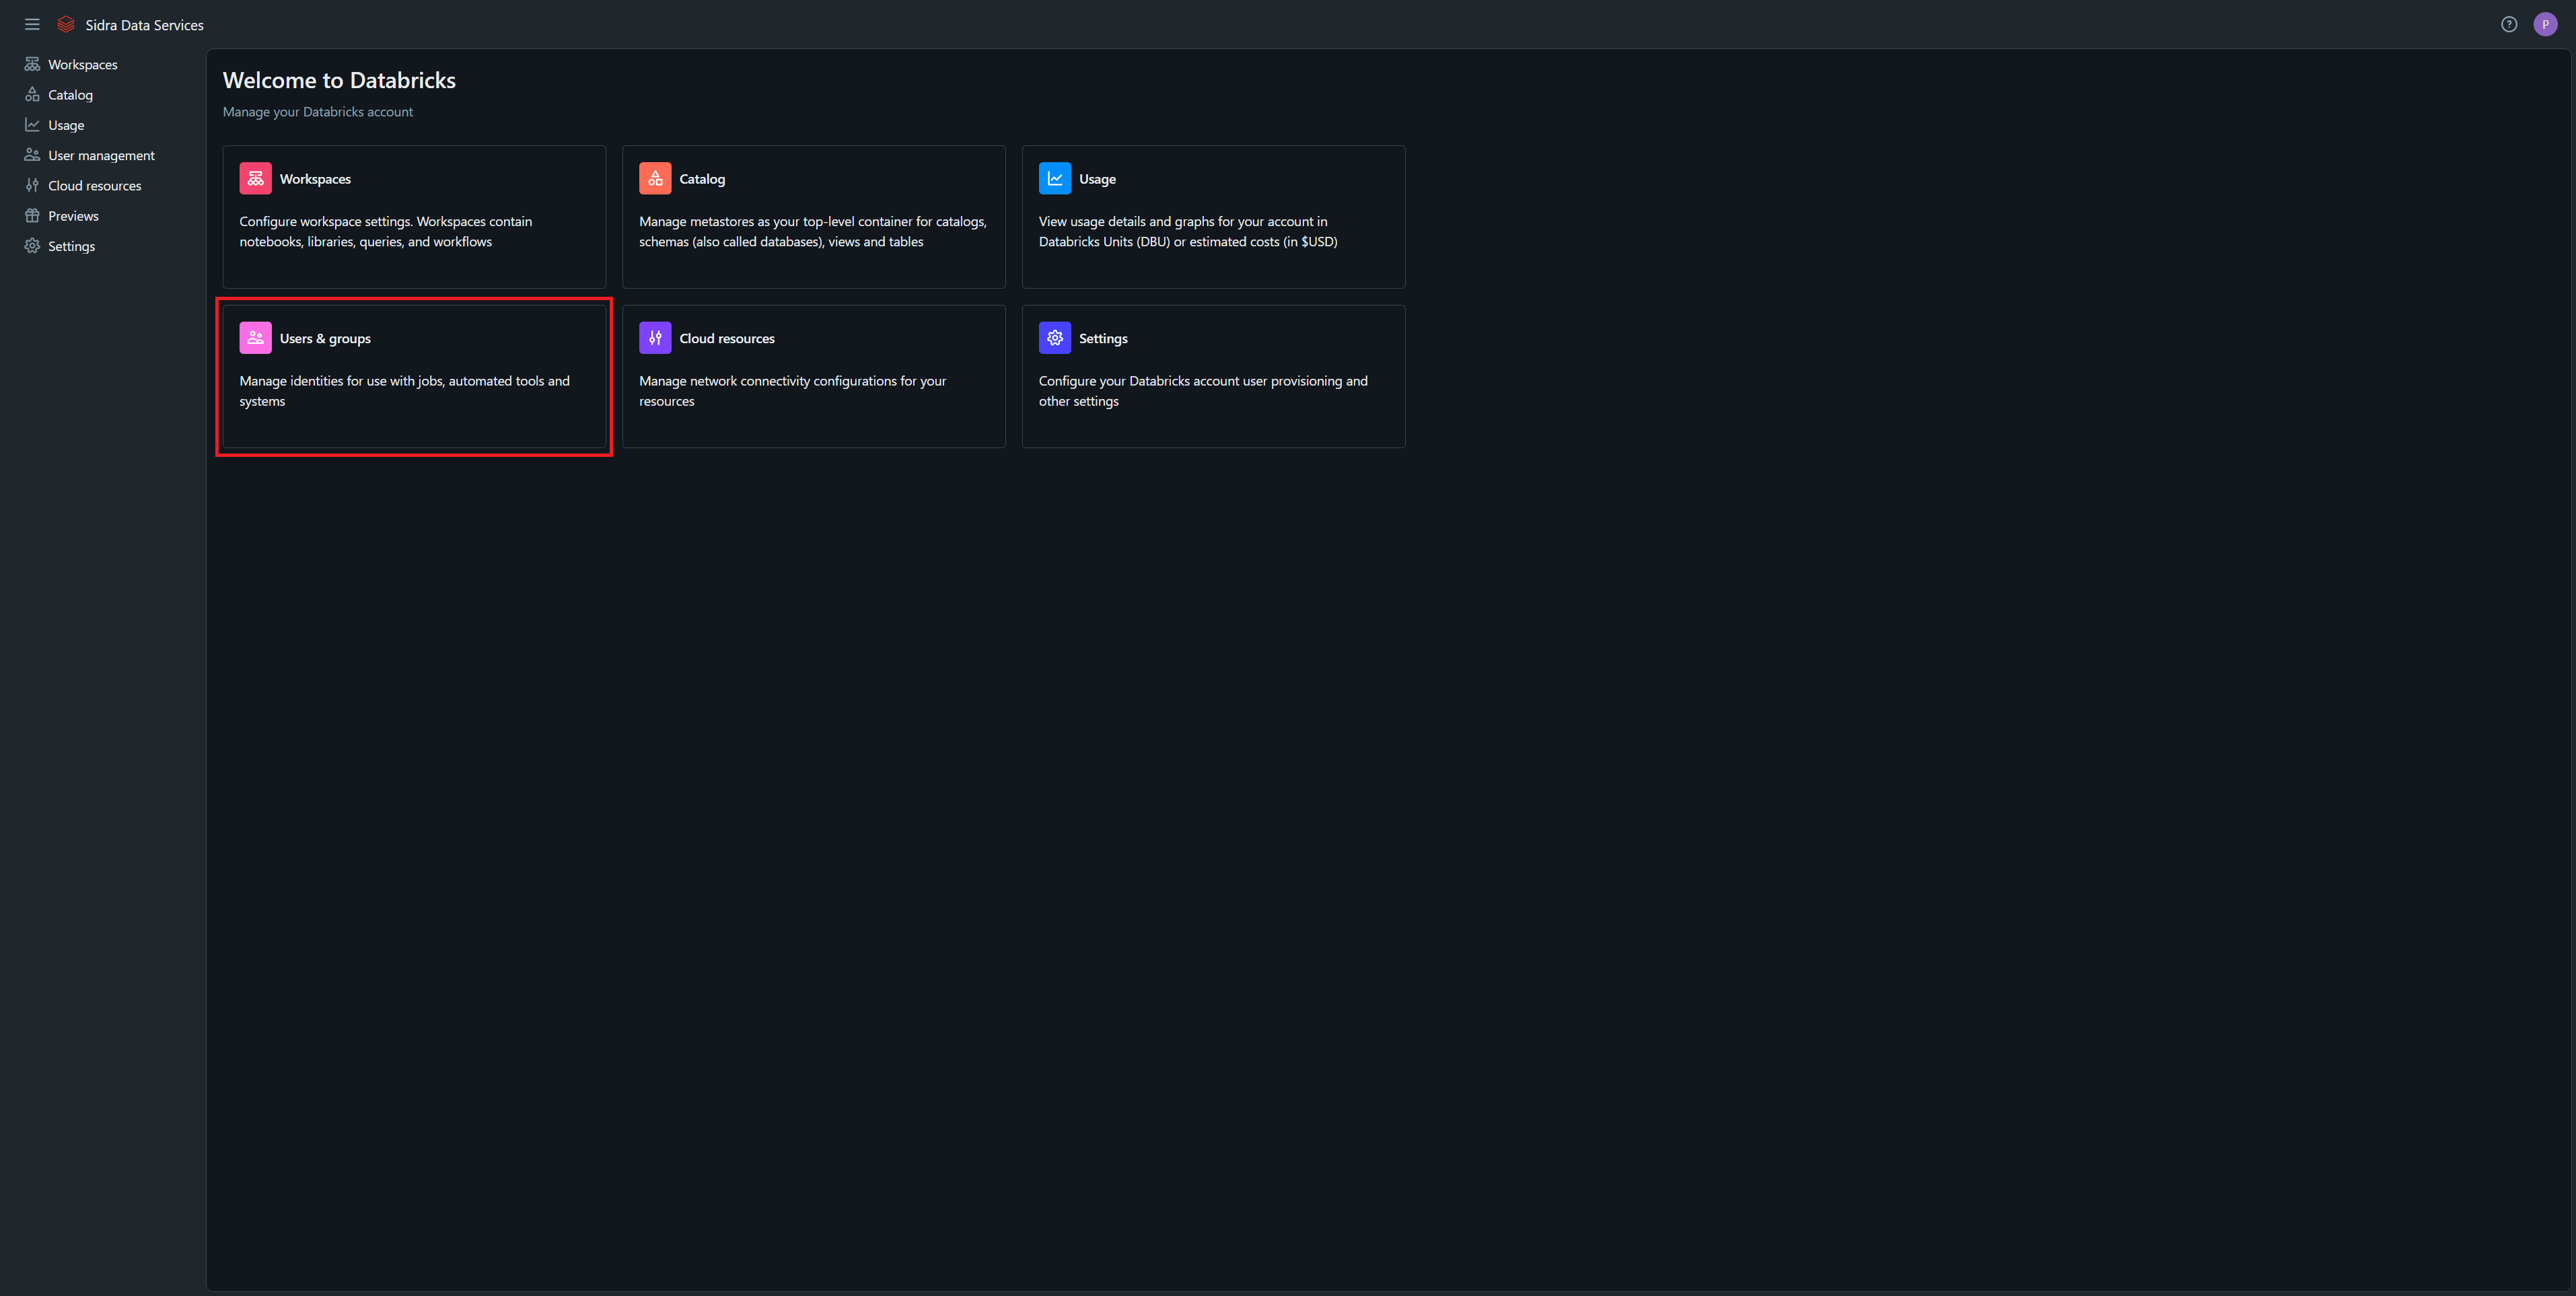
Task: Click the Databricks logo icon
Action: pos(66,25)
